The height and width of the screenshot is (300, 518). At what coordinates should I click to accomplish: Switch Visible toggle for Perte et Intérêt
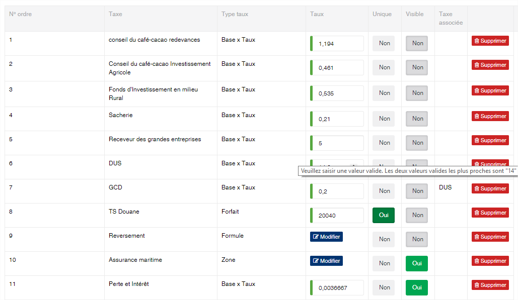[x=417, y=287]
